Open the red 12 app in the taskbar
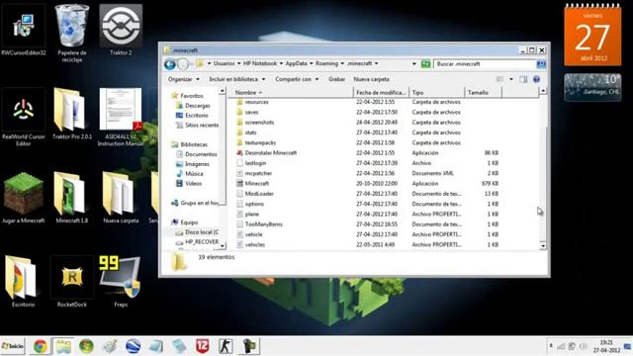633x356 pixels. pyautogui.click(x=202, y=346)
